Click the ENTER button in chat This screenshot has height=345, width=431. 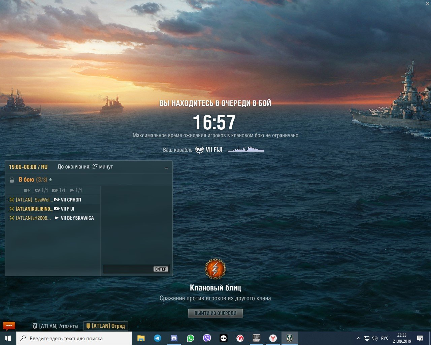pos(161,269)
